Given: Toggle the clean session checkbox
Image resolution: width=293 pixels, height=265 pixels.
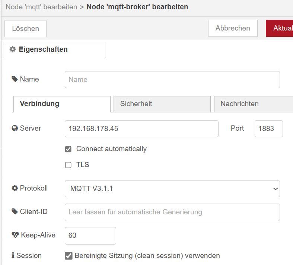Looking at the screenshot, I should 69,256.
